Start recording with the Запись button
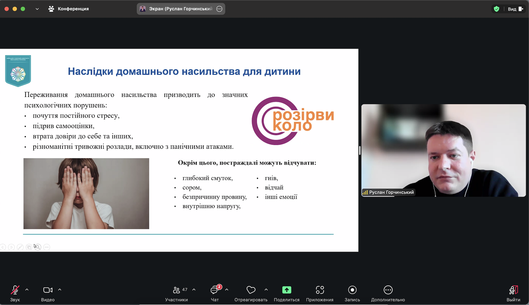Screen dimensions: 529x305 [x=352, y=290]
